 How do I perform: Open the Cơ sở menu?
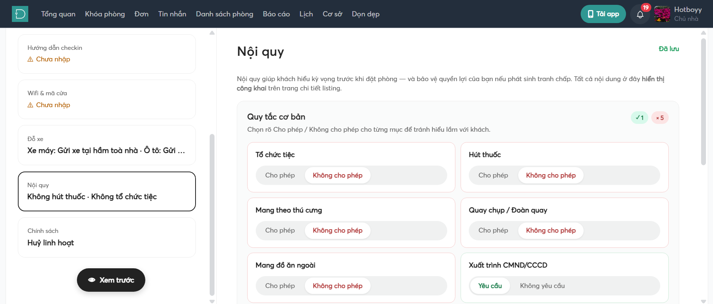pos(332,14)
